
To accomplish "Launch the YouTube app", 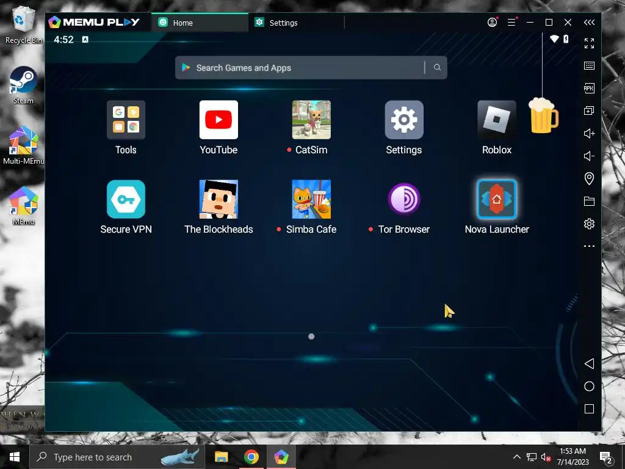I will 219,120.
